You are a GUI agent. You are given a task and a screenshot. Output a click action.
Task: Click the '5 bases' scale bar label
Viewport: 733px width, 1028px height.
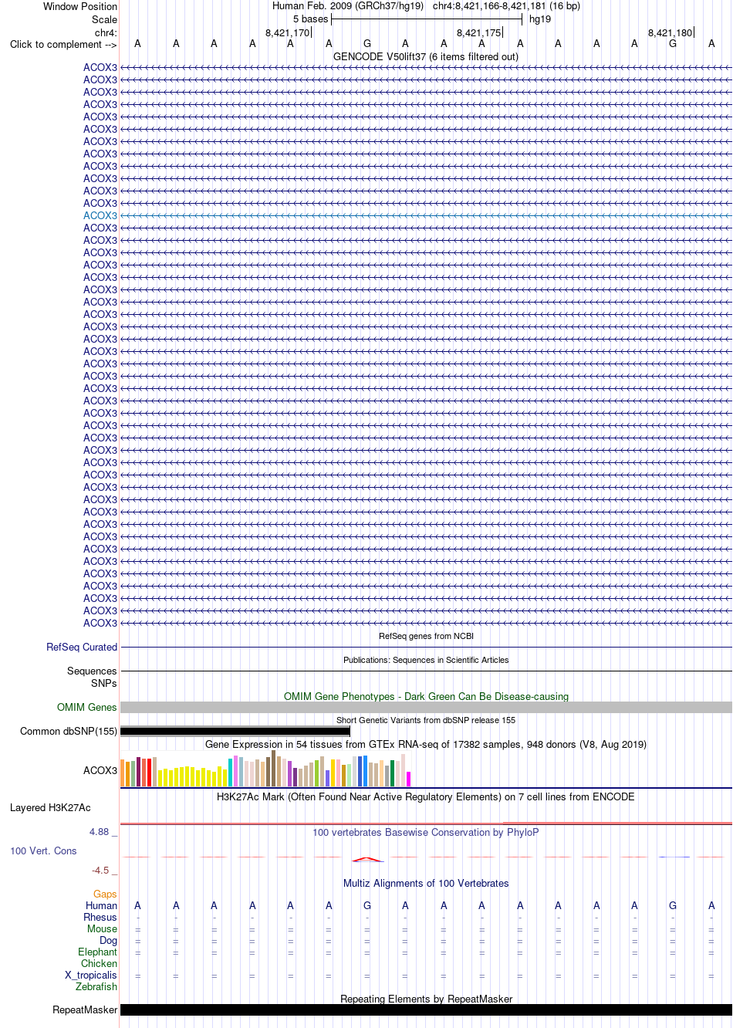click(x=310, y=19)
